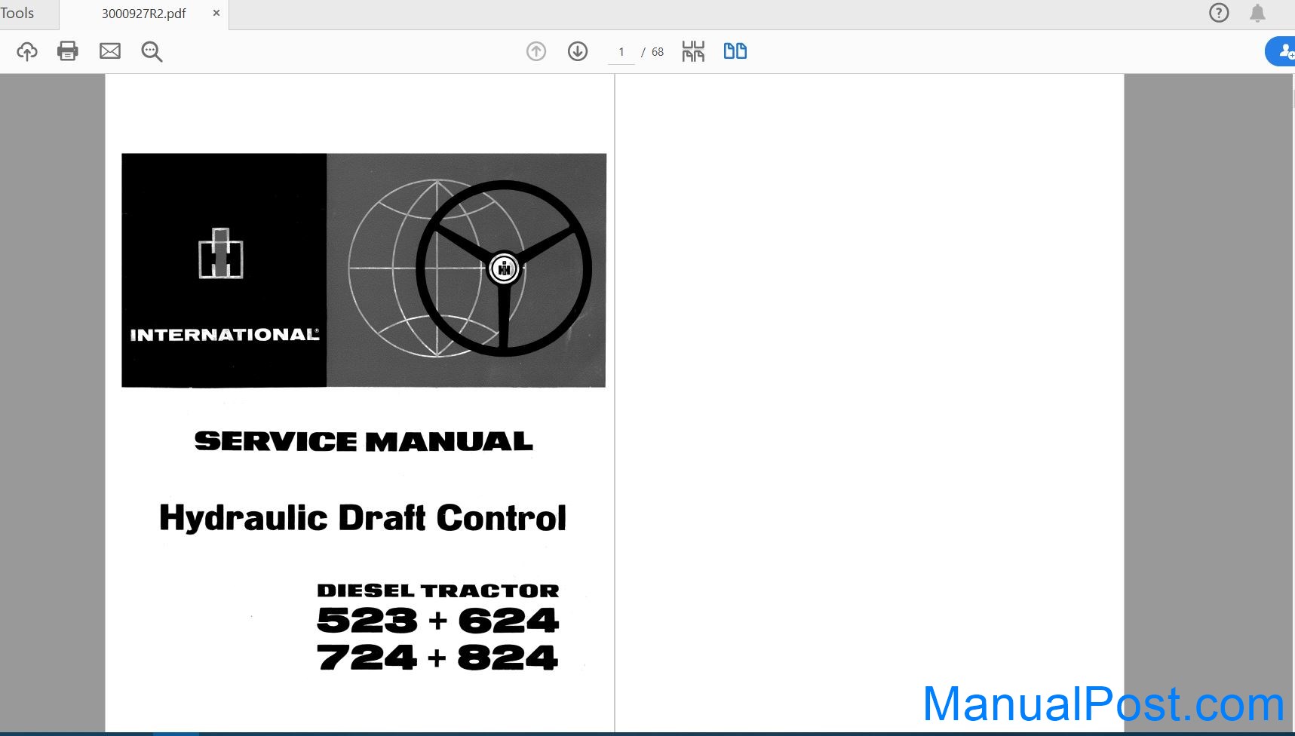1295x736 pixels.
Task: Print the document with the printer icon
Action: (68, 51)
